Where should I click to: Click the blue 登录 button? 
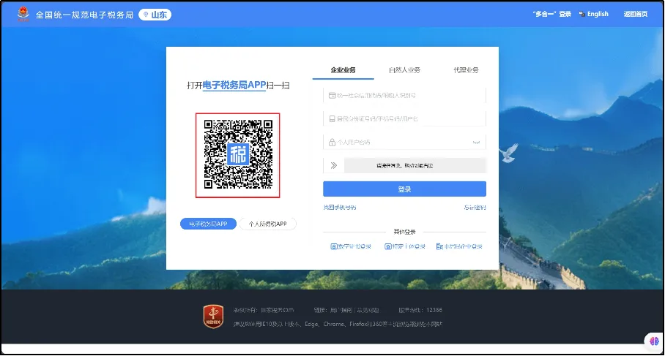click(x=404, y=189)
